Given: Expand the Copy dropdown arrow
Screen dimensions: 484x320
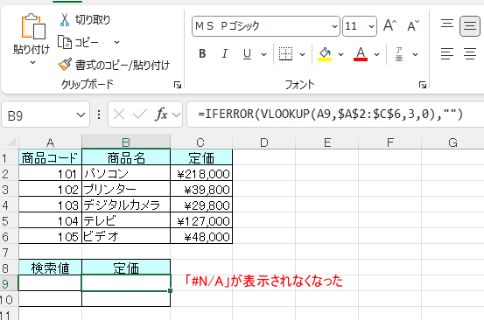Looking at the screenshot, I should point(116,42).
